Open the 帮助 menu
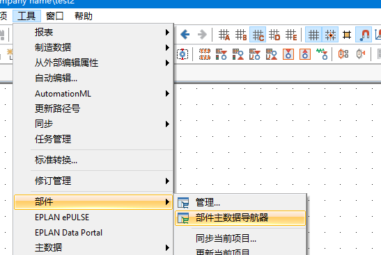This screenshot has width=381, height=255. pyautogui.click(x=84, y=16)
